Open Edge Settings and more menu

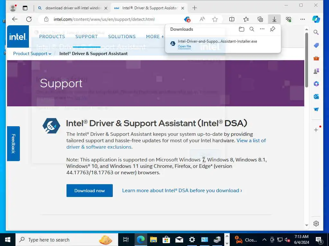pyautogui.click(x=303, y=19)
